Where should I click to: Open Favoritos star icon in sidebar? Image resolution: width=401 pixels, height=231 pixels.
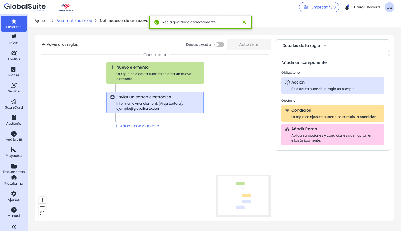click(x=14, y=21)
